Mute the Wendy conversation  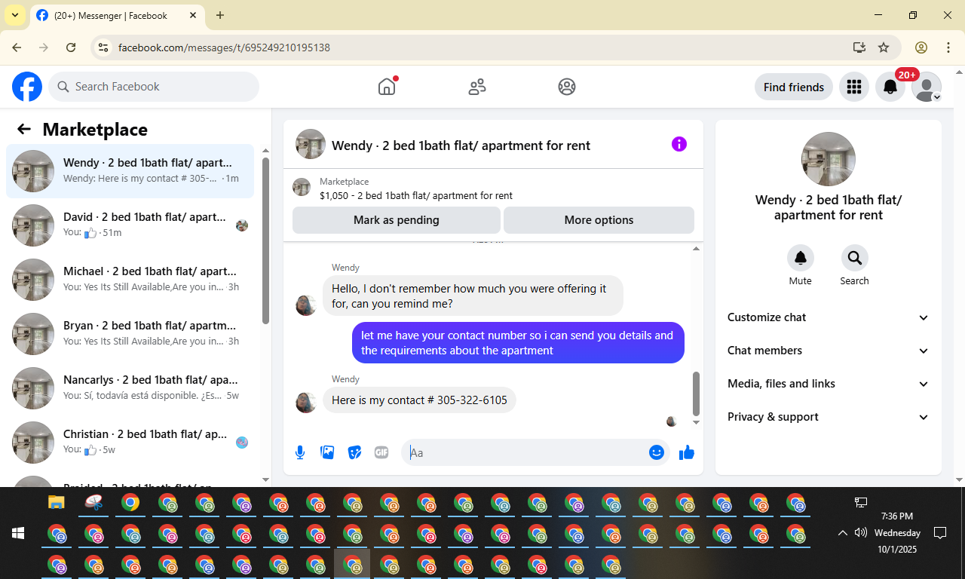coord(801,258)
